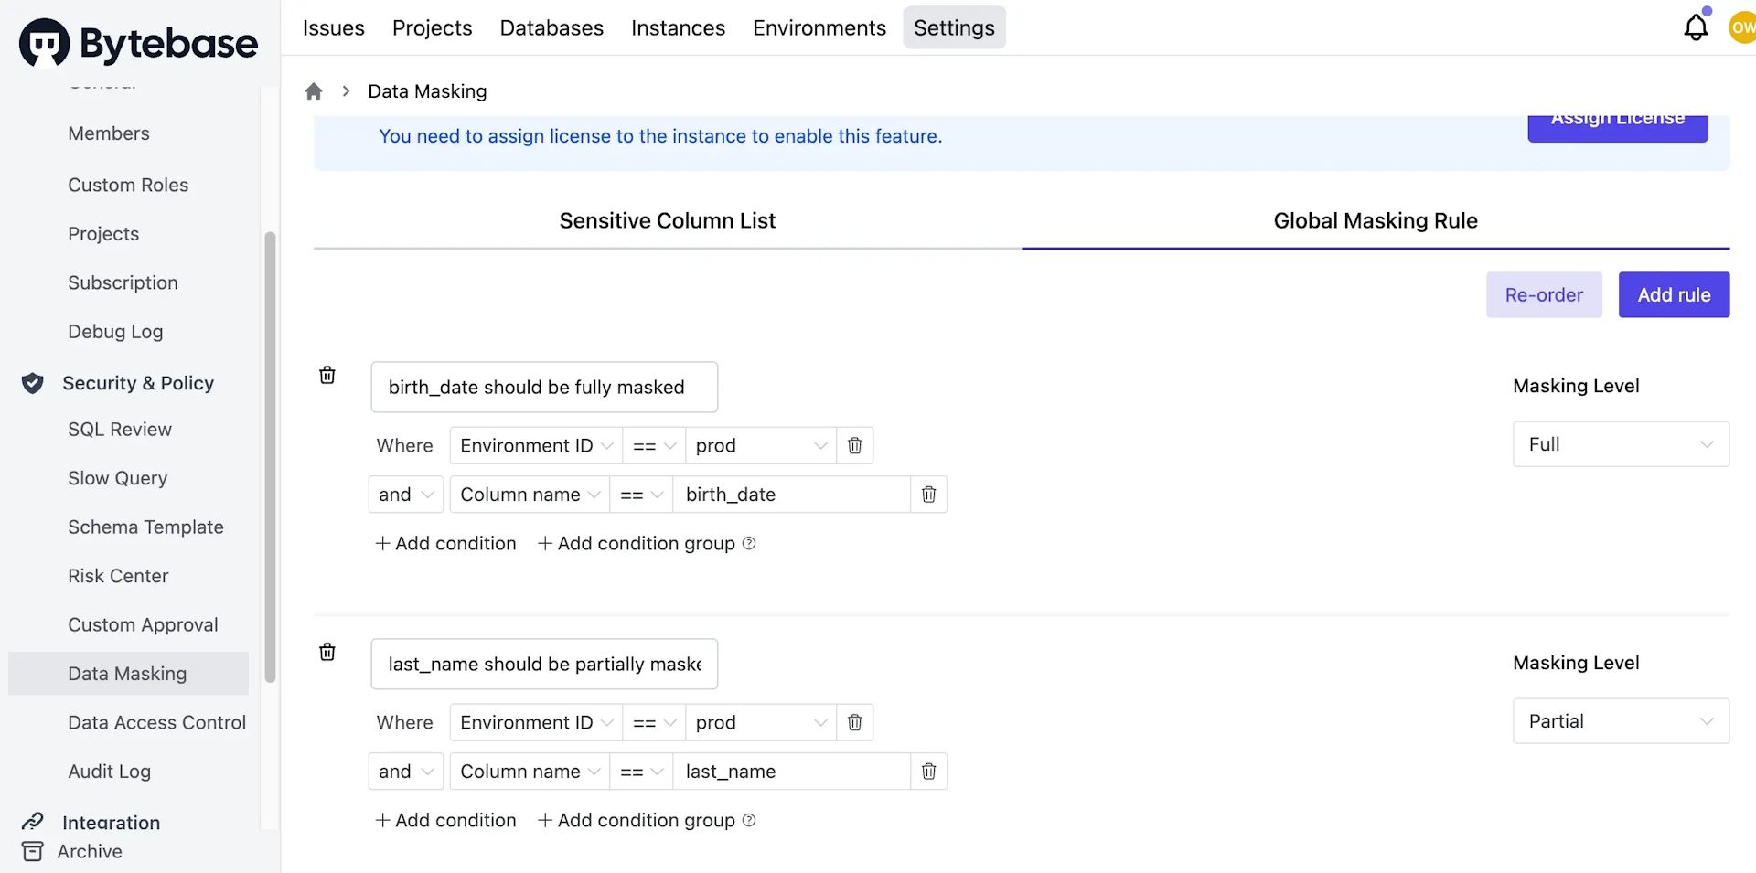This screenshot has height=873, width=1756.
Task: Open the Instances menu
Action: [x=678, y=27]
